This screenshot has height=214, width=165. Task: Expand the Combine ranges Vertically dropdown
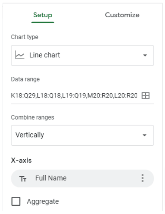(x=82, y=135)
